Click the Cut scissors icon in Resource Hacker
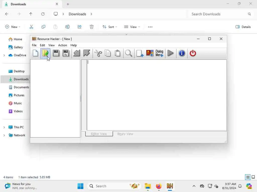Screen dimensions: 257x192 coord(98,53)
